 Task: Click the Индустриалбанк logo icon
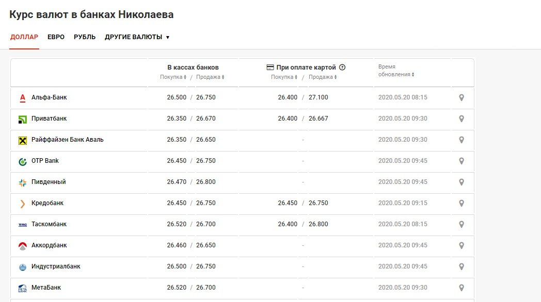point(22,267)
